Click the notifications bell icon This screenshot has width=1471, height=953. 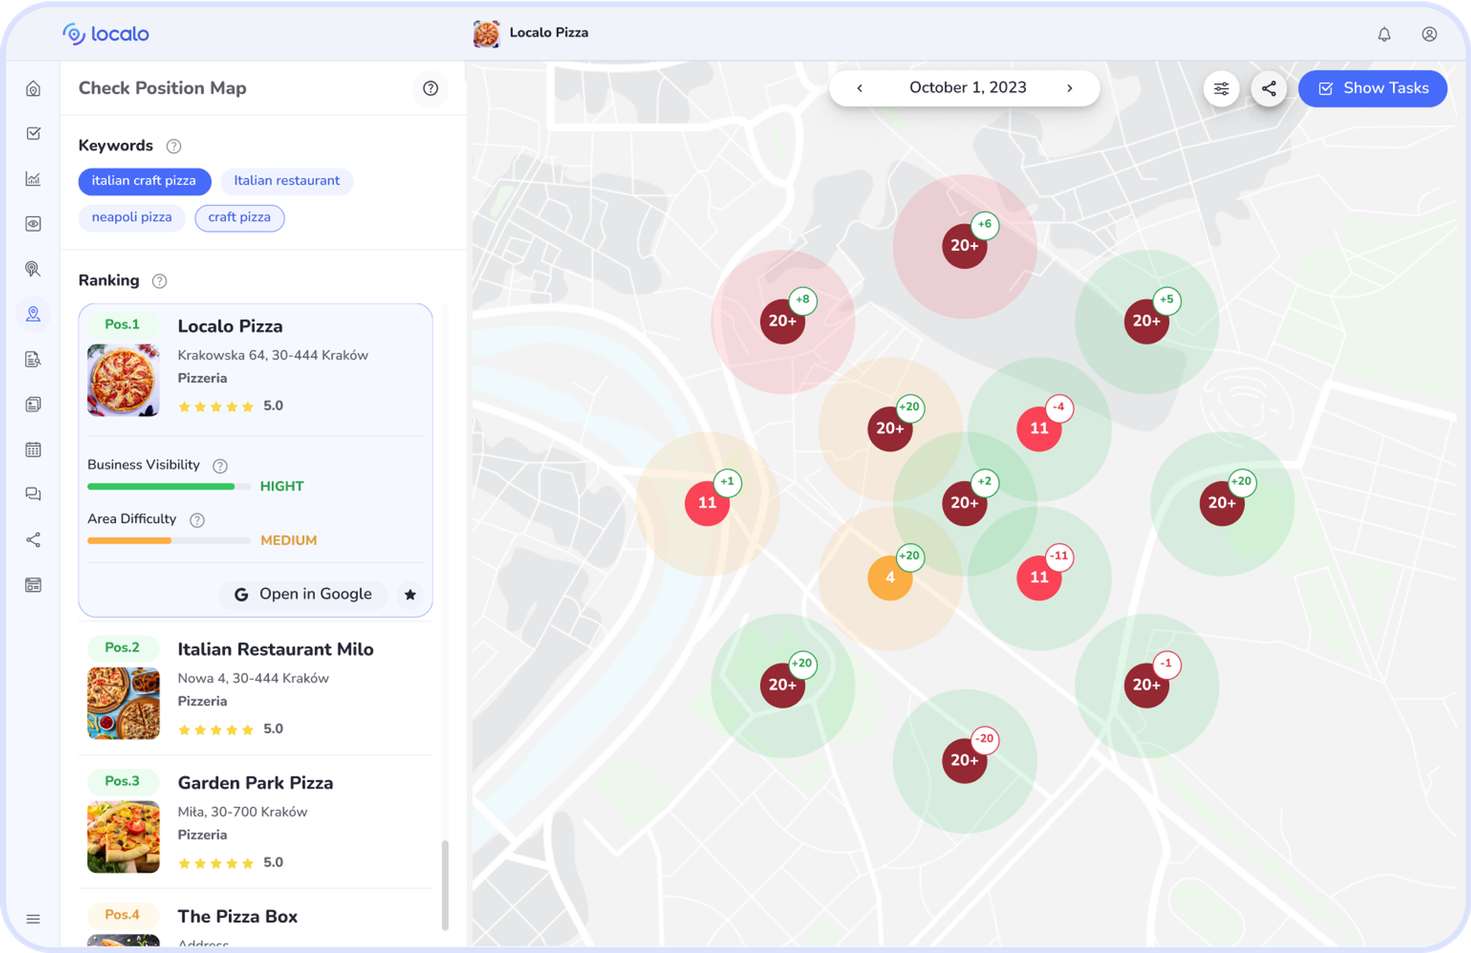tap(1383, 35)
